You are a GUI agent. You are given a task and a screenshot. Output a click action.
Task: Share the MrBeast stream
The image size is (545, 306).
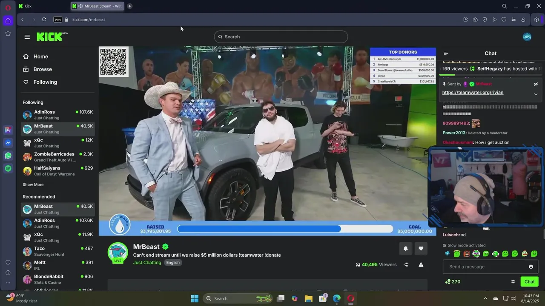tap(406, 264)
